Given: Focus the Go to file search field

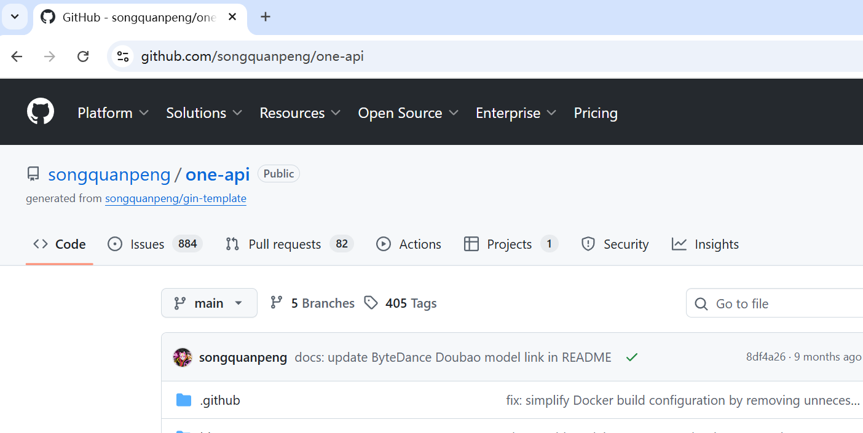Looking at the screenshot, I should click(x=774, y=303).
